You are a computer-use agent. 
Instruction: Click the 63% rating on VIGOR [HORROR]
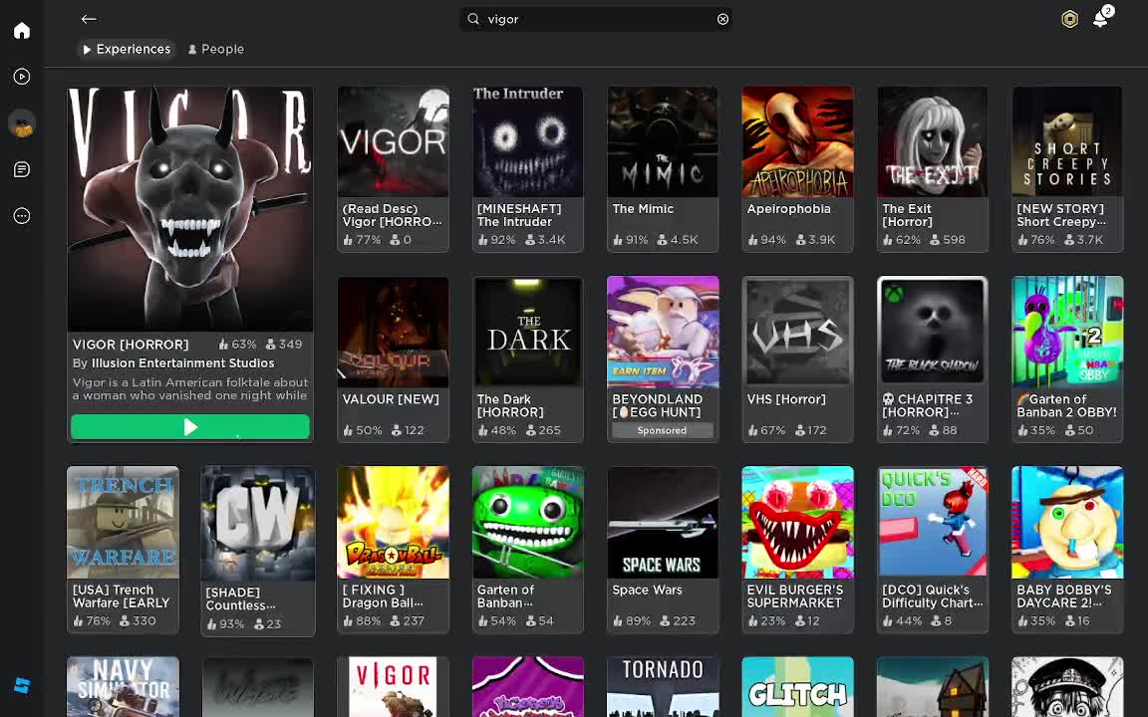point(237,344)
